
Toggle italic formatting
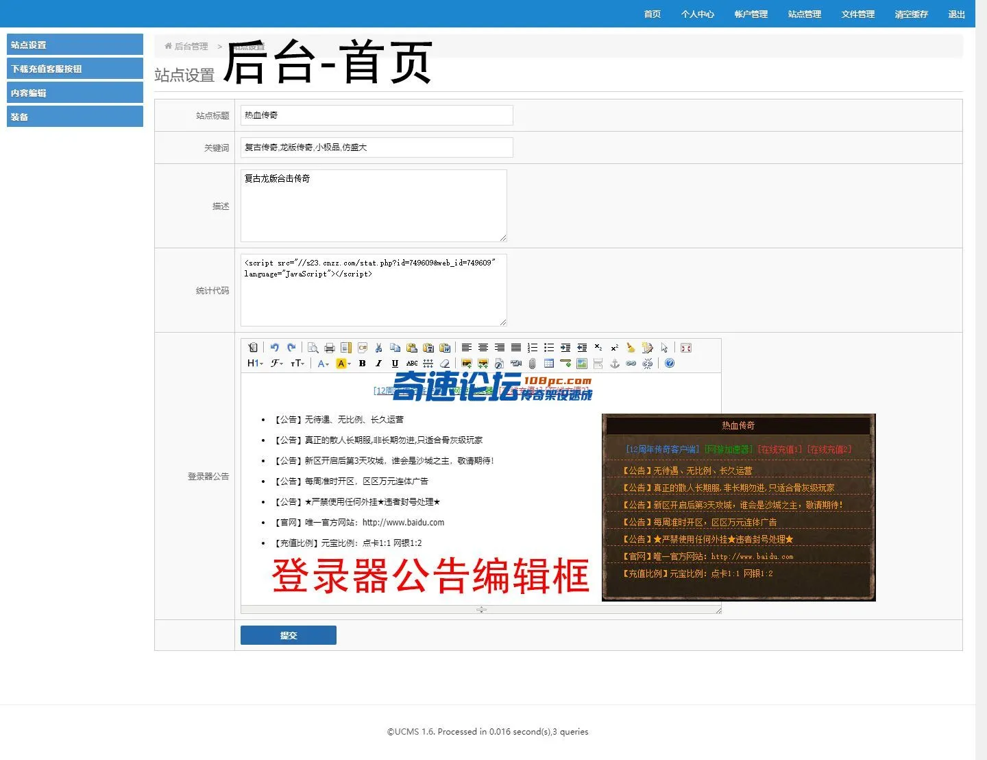378,364
